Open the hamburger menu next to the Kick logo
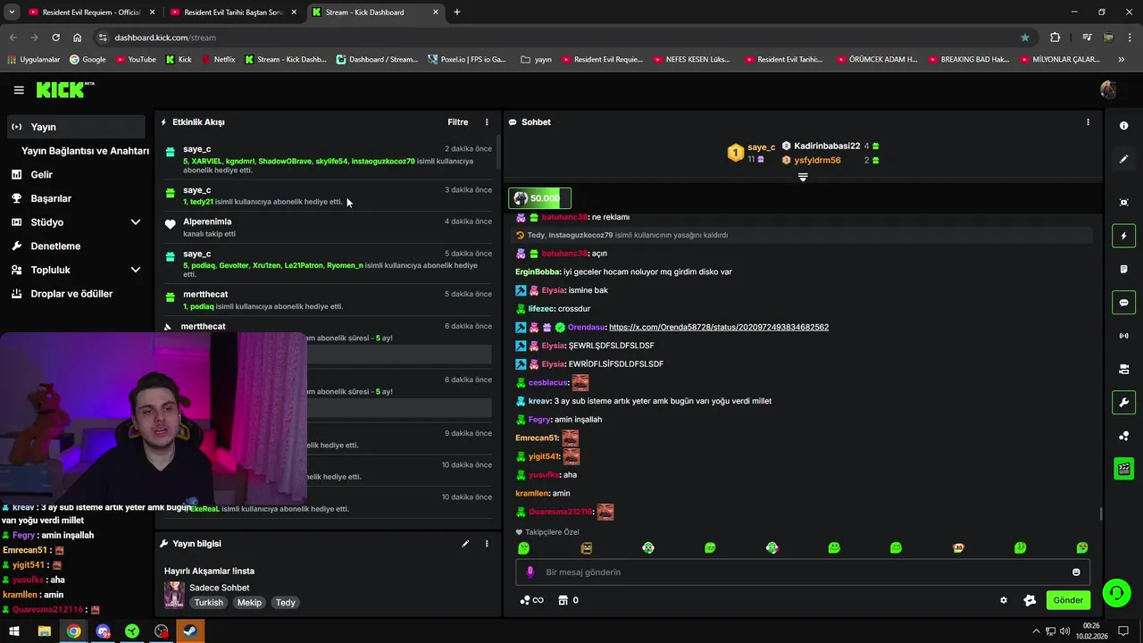The image size is (1143, 643). (19, 90)
